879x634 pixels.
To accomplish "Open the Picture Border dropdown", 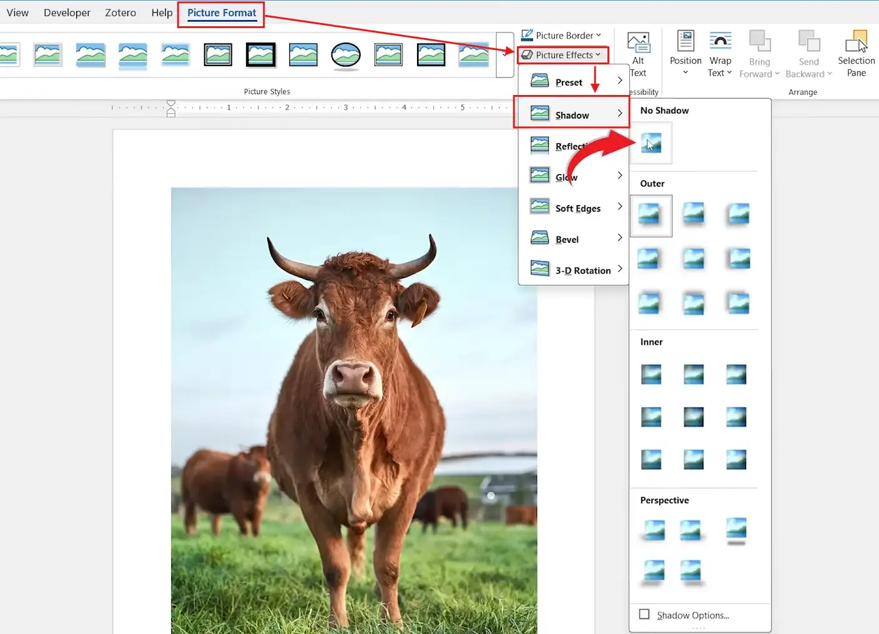I will coord(561,35).
